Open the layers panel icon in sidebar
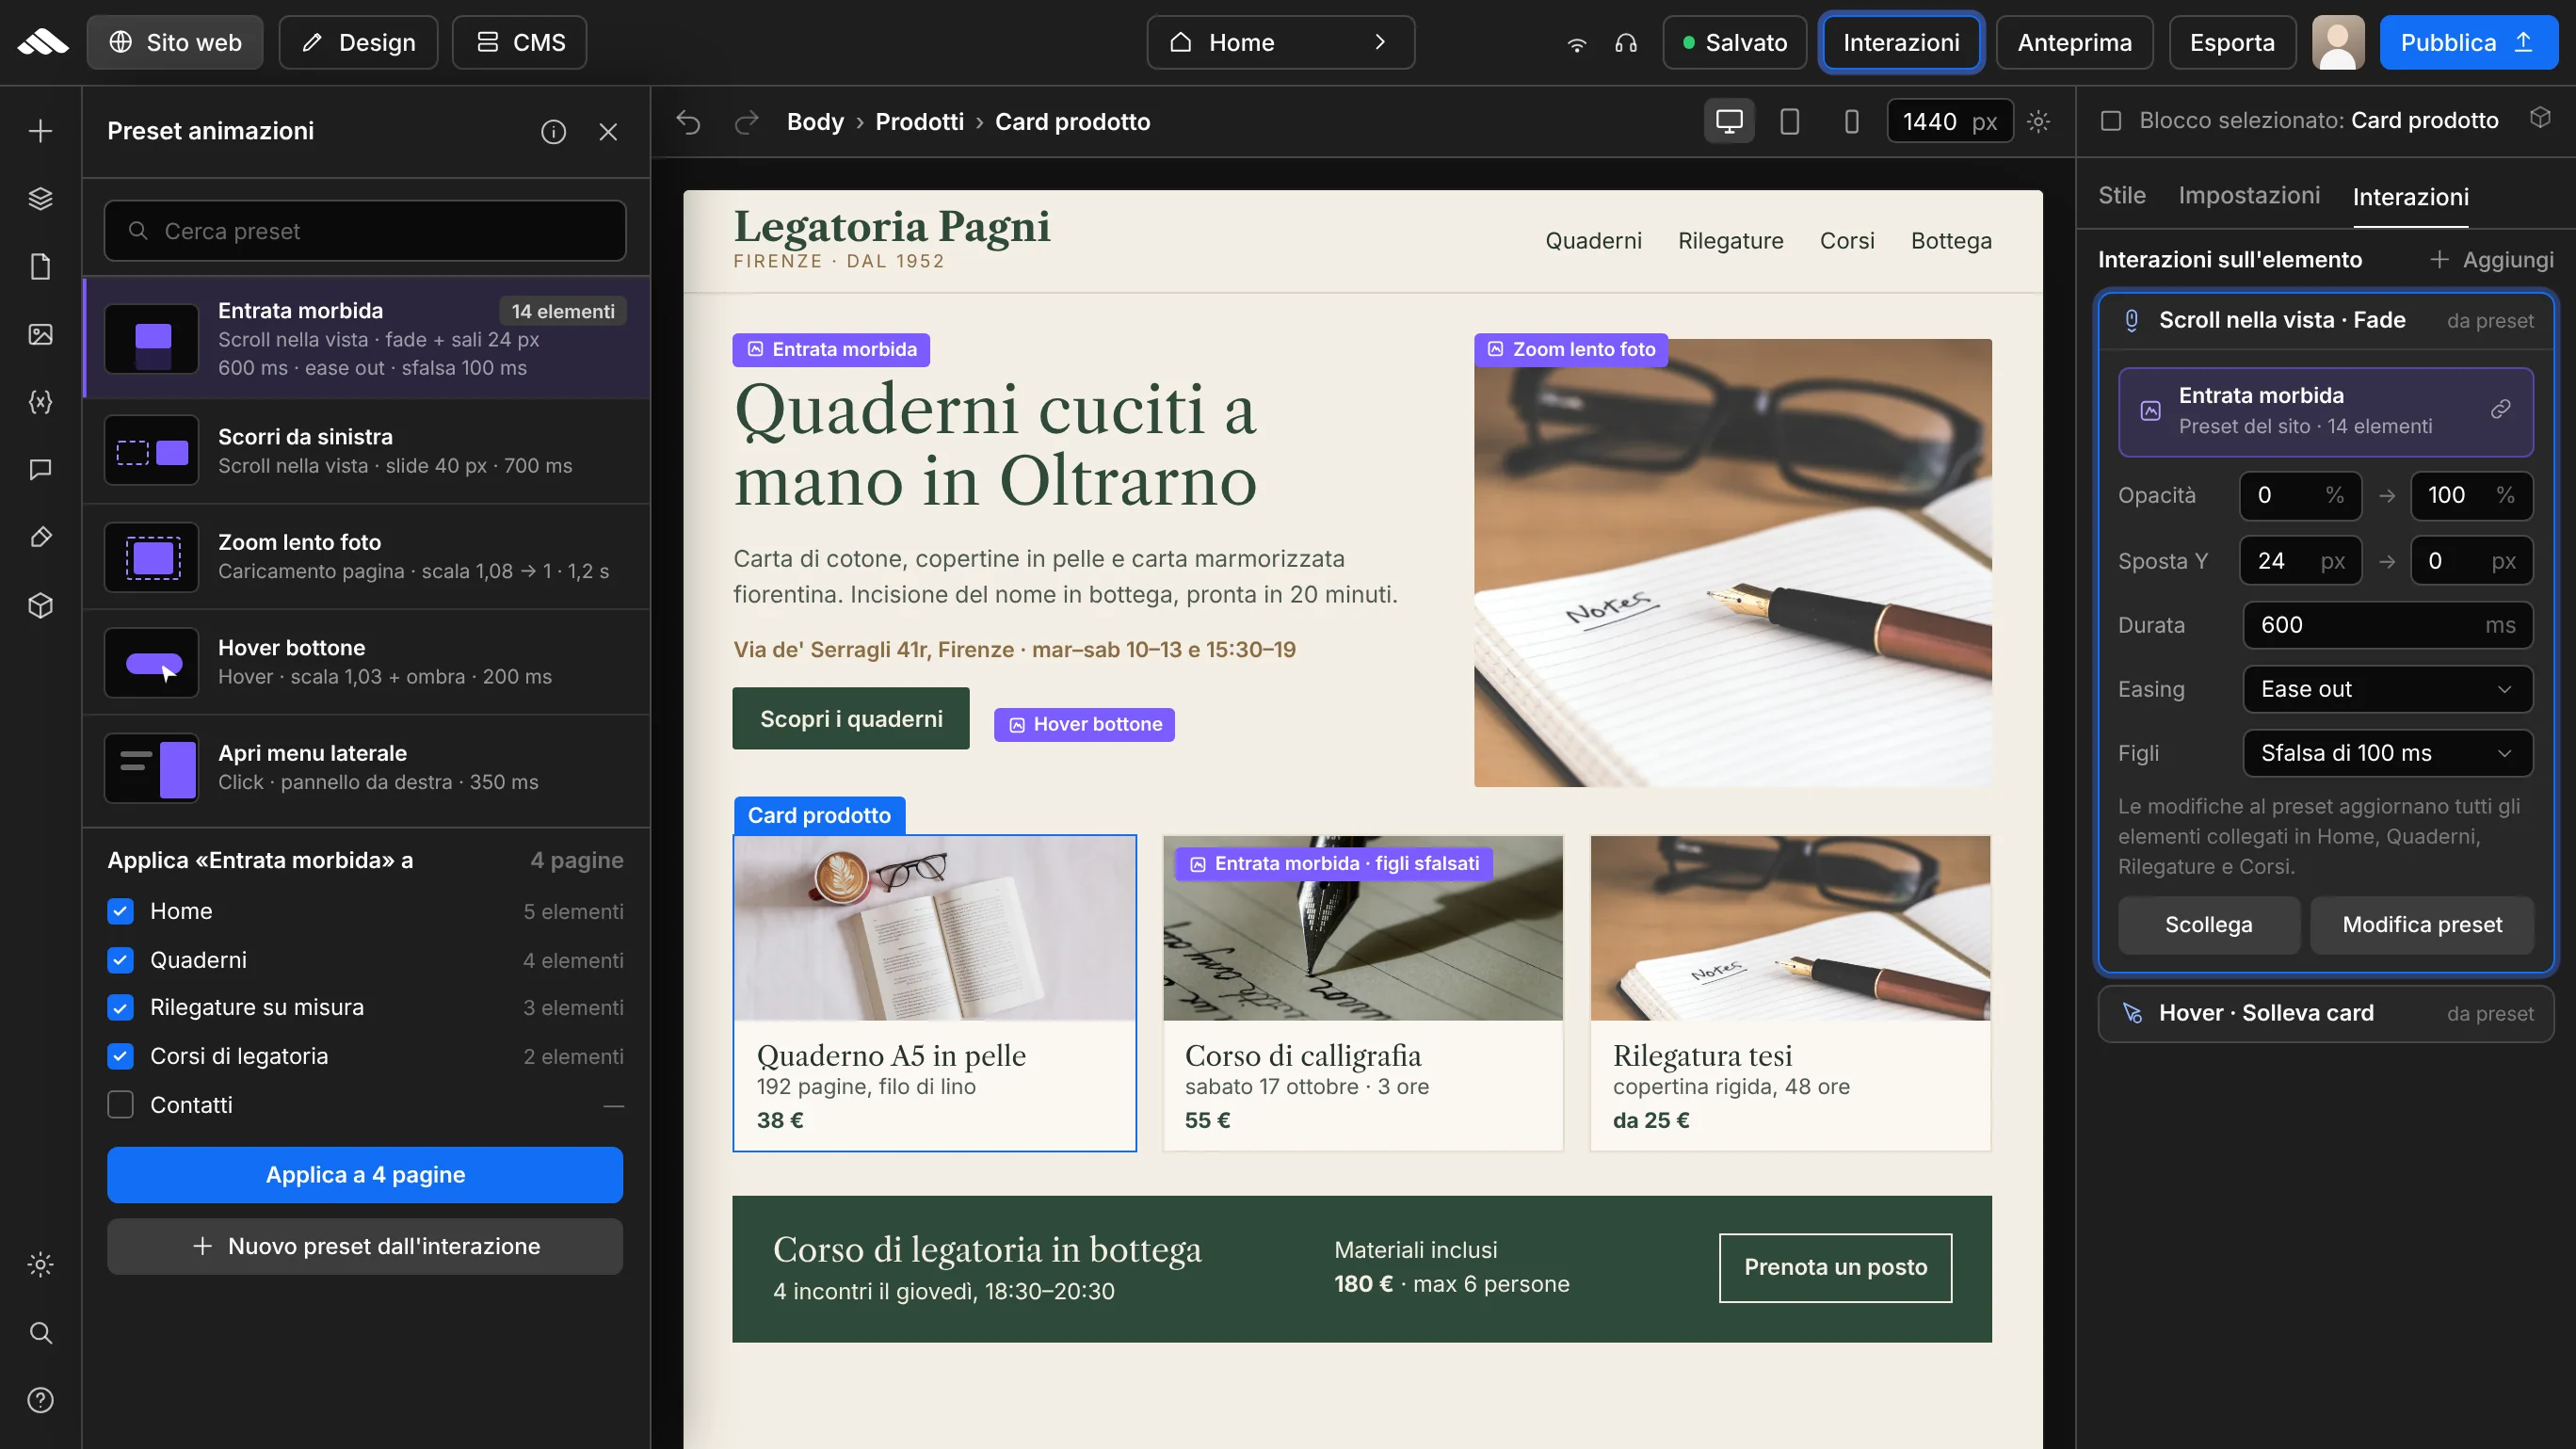This screenshot has height=1449, width=2576. point(40,198)
